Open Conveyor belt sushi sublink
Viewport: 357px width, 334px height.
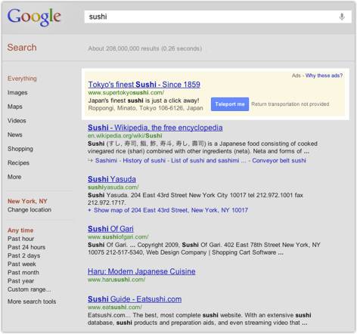point(279,160)
